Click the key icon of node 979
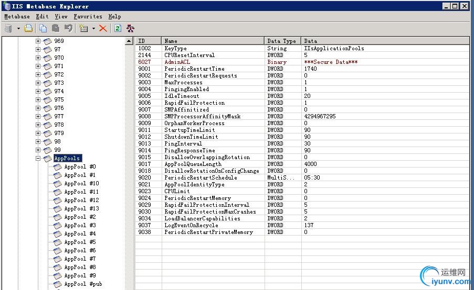Viewport: 474px width, 290px height. coord(47,133)
